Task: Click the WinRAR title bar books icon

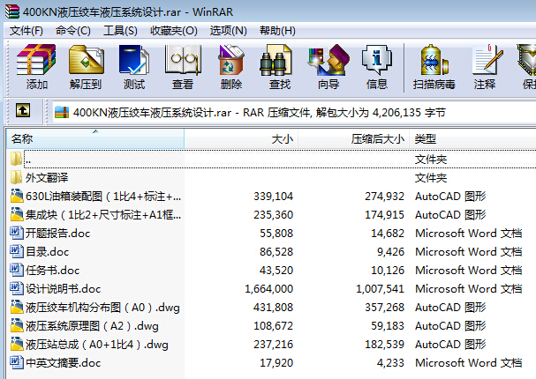Action: click(12, 11)
